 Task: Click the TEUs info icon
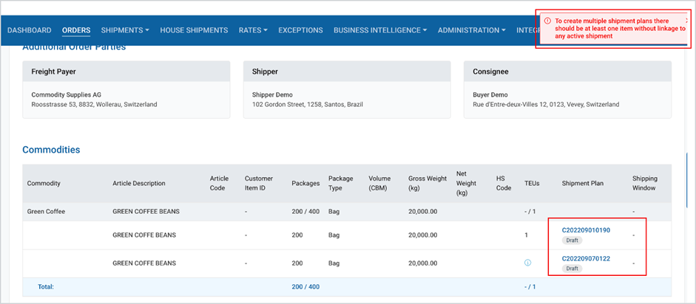tap(527, 263)
